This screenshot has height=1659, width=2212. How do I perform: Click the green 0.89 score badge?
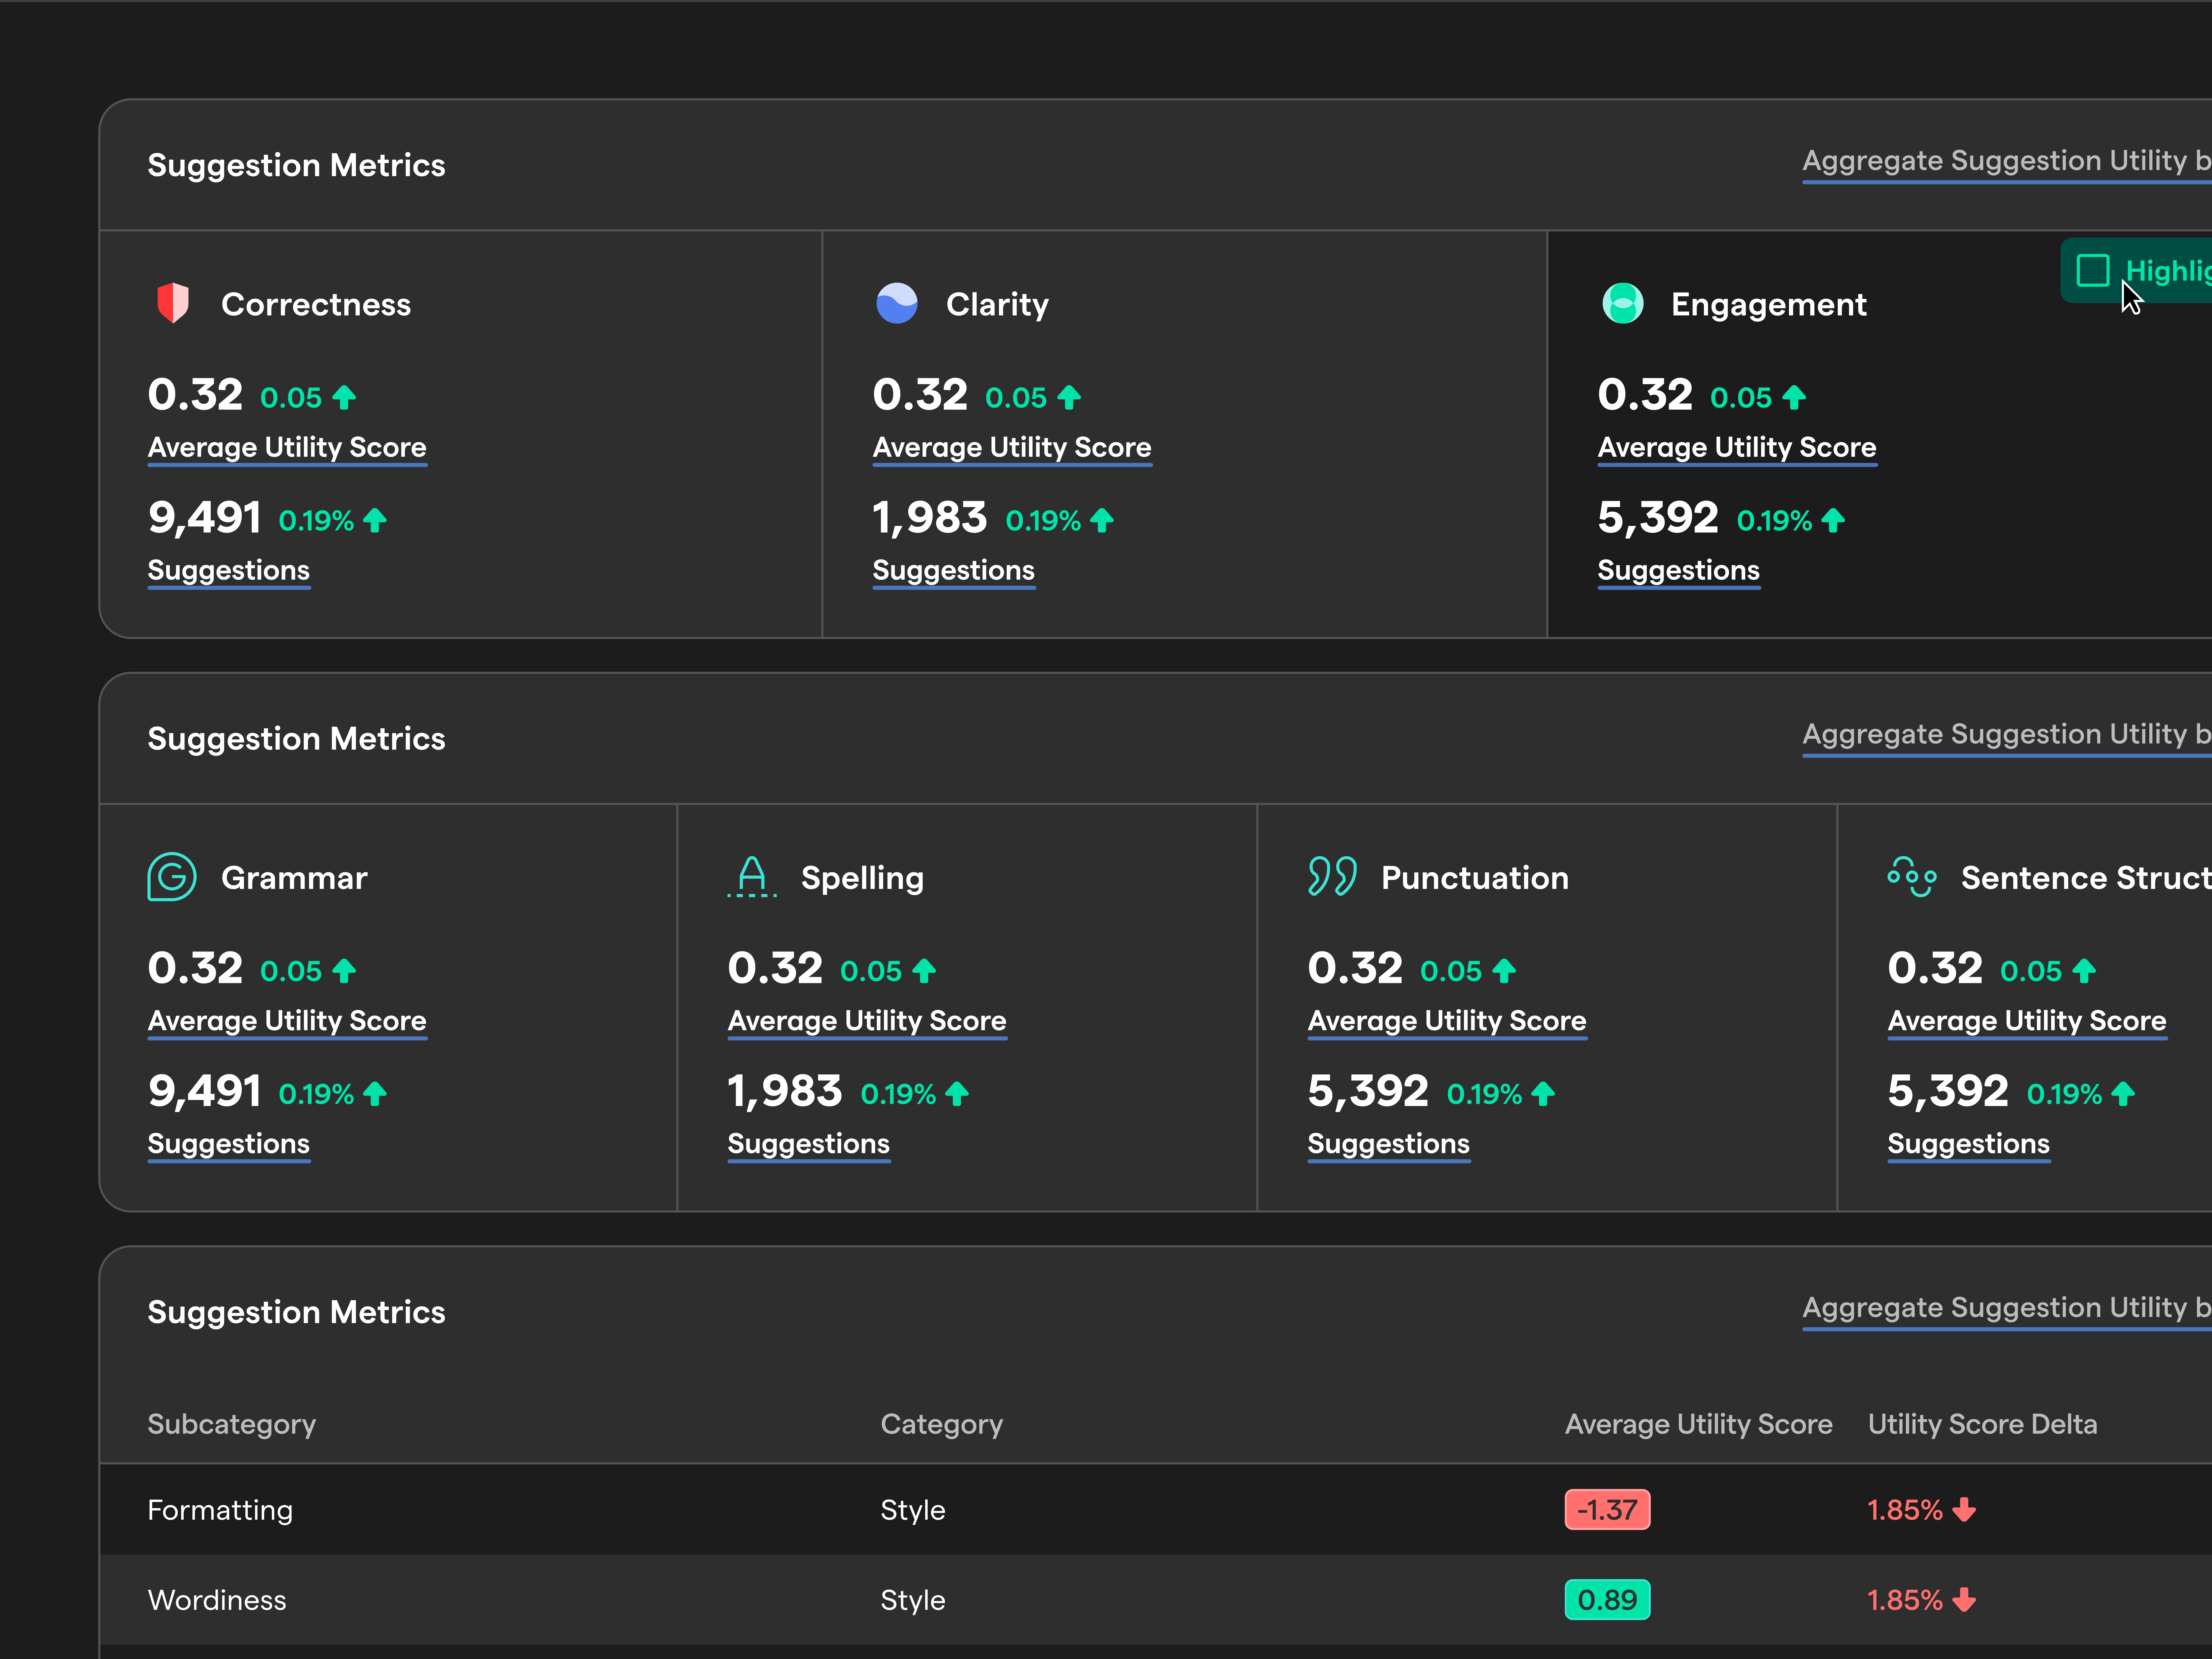[x=1608, y=1600]
